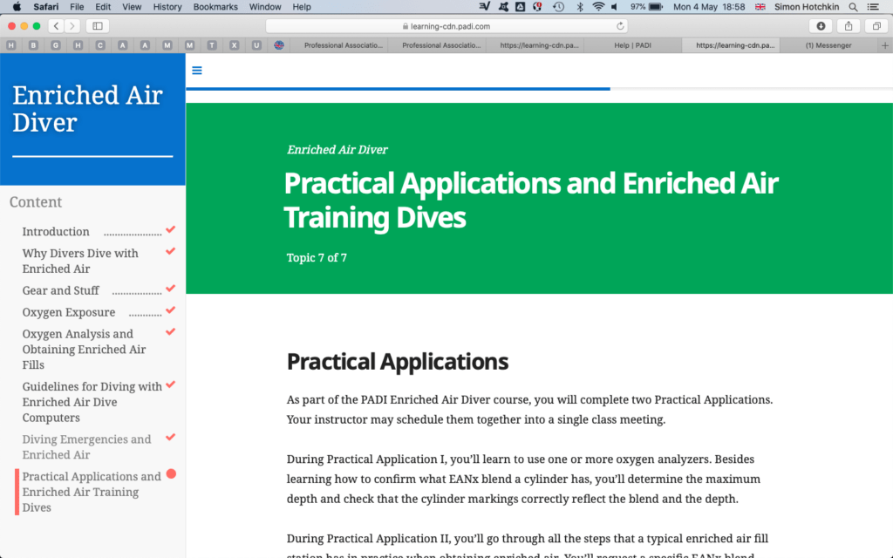Open the Oxygen Exposure topic

pos(68,312)
